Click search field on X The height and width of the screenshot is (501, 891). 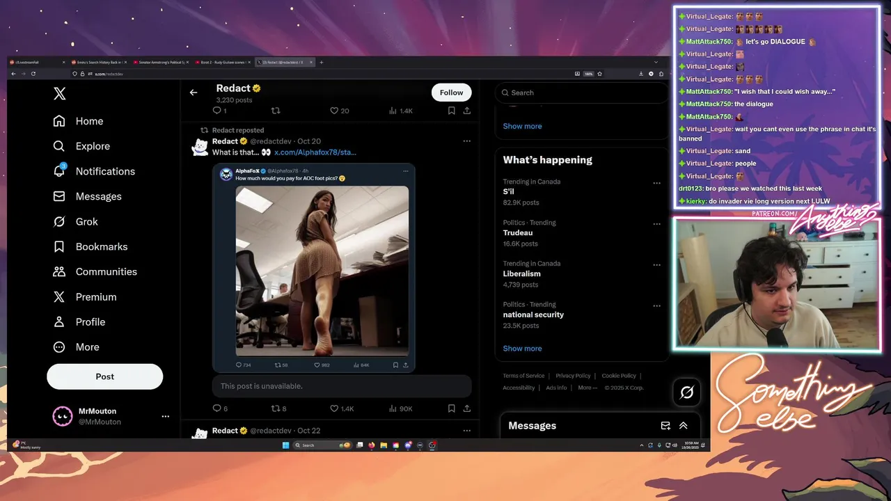pos(582,93)
